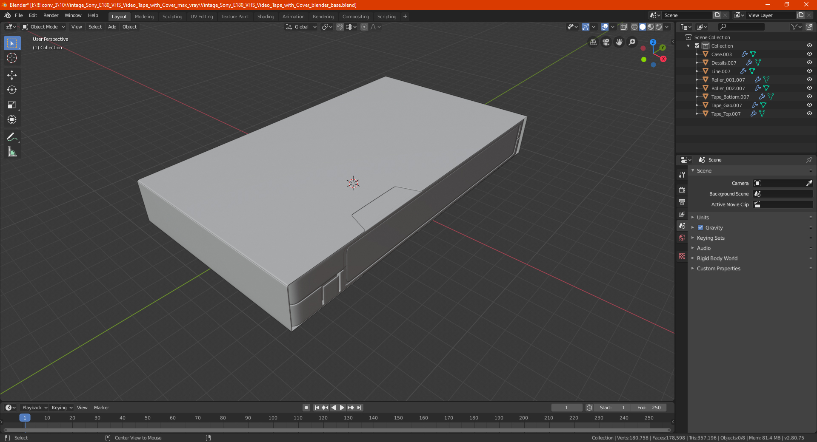Hide Case.003 in the viewport
This screenshot has width=817, height=442.
(809, 54)
